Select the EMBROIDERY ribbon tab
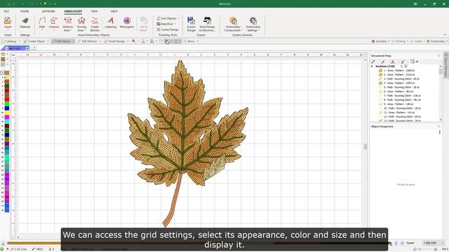The height and width of the screenshot is (252, 449). click(x=73, y=11)
